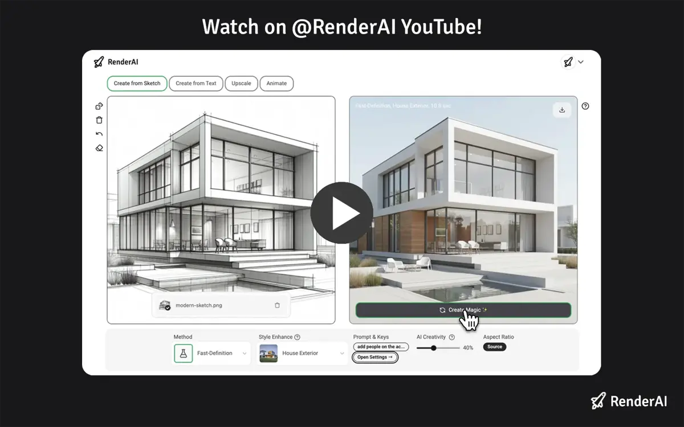Remove modern-sketch.png with its delete icon
The width and height of the screenshot is (684, 427).
277,305
